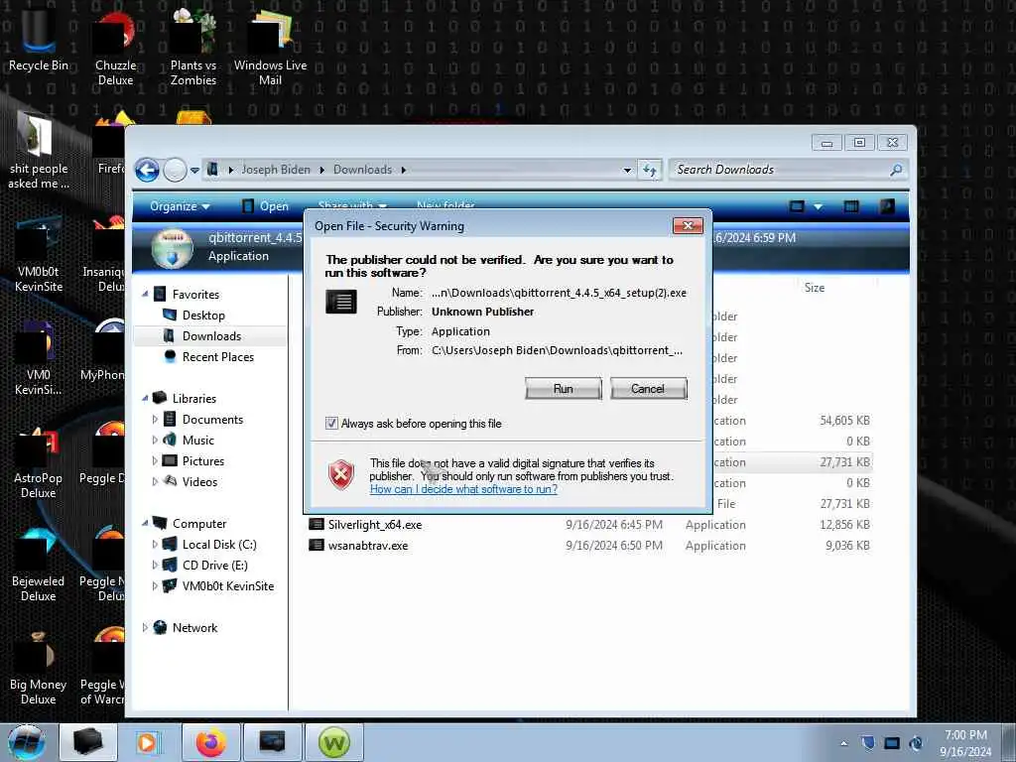Open recent pages dropdown beside Forward
Screen dimensions: 1016x762
(x=194, y=171)
